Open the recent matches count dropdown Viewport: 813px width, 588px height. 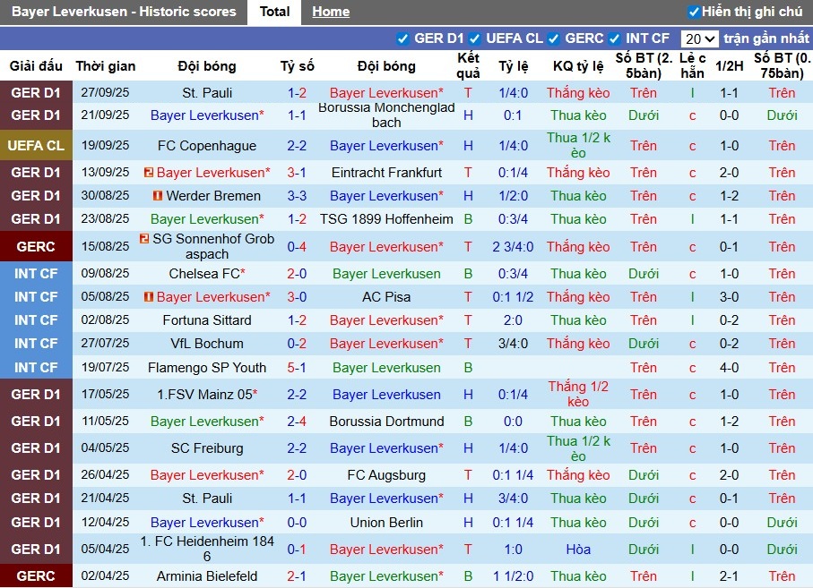699,38
